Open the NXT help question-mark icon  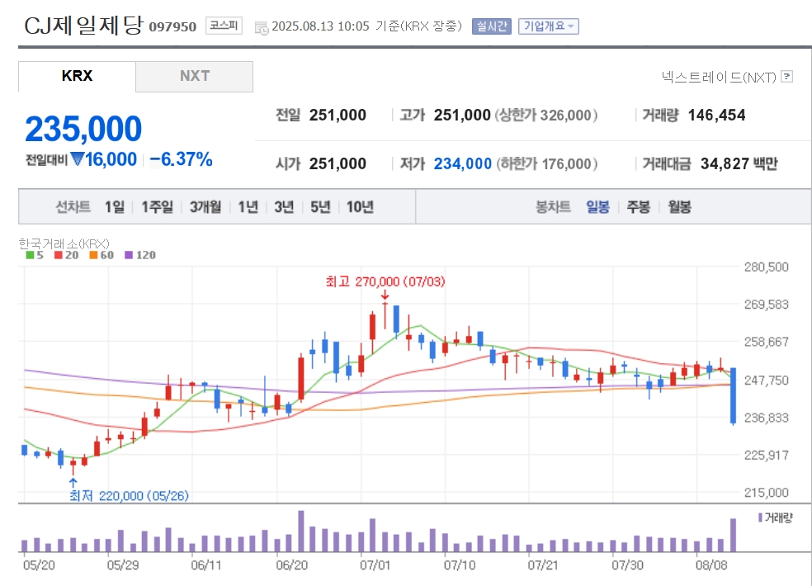787,76
